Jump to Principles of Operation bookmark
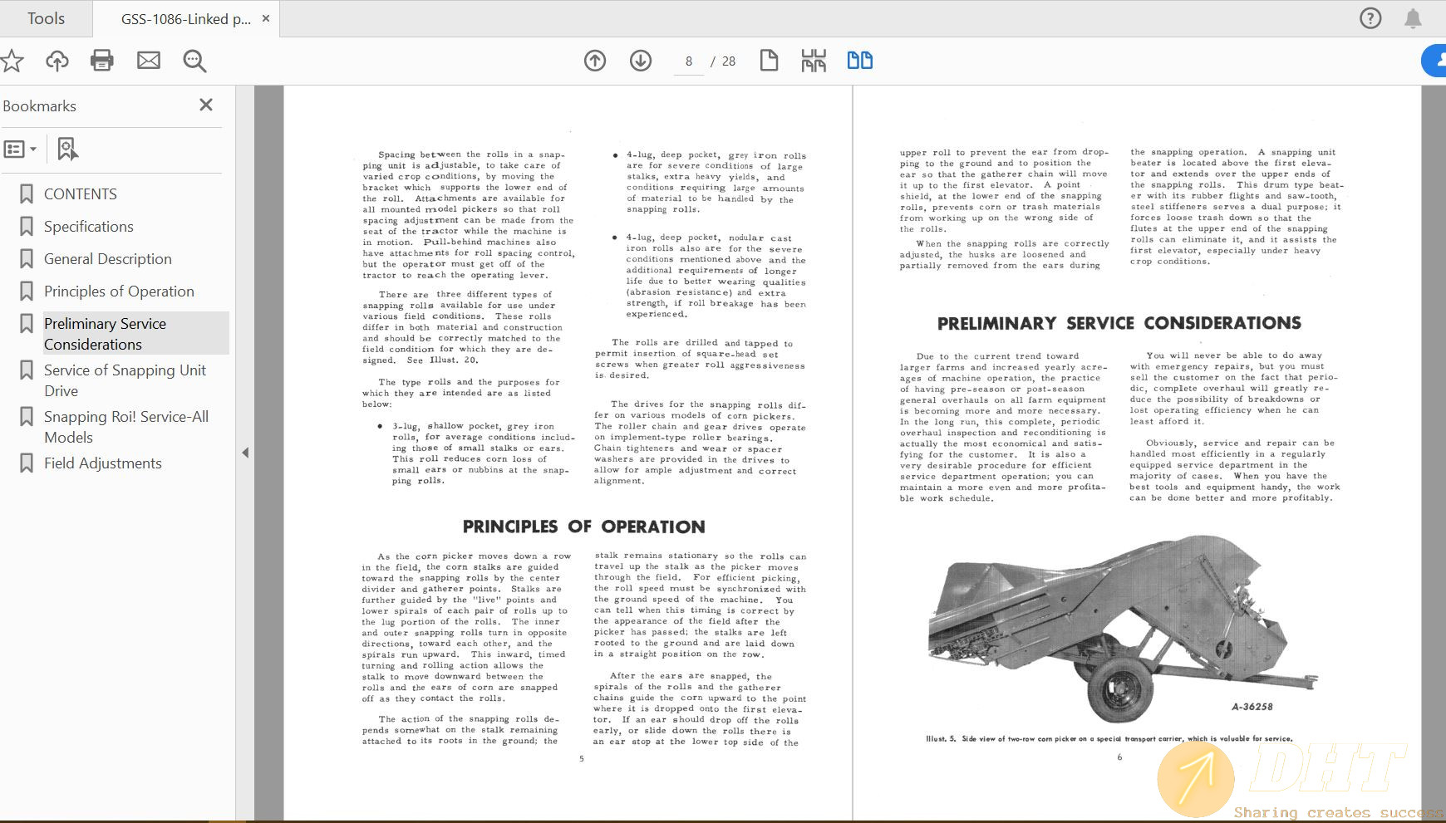1446x823 pixels. 119,291
